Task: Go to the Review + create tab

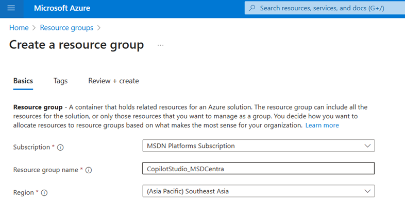Action: (x=113, y=81)
